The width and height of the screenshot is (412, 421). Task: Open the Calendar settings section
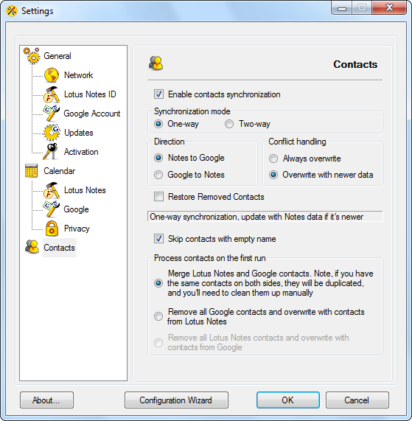[x=59, y=171]
